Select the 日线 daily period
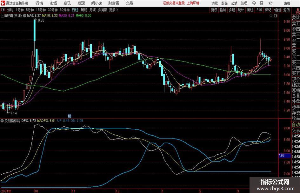The width and height of the screenshot is (300, 193). [x=75, y=10]
